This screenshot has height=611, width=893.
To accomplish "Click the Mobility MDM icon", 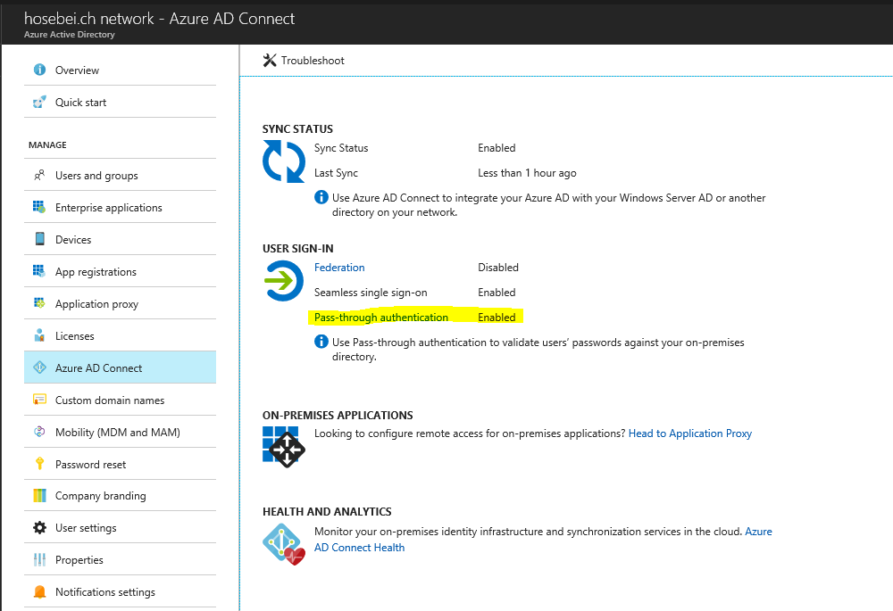I will click(39, 432).
